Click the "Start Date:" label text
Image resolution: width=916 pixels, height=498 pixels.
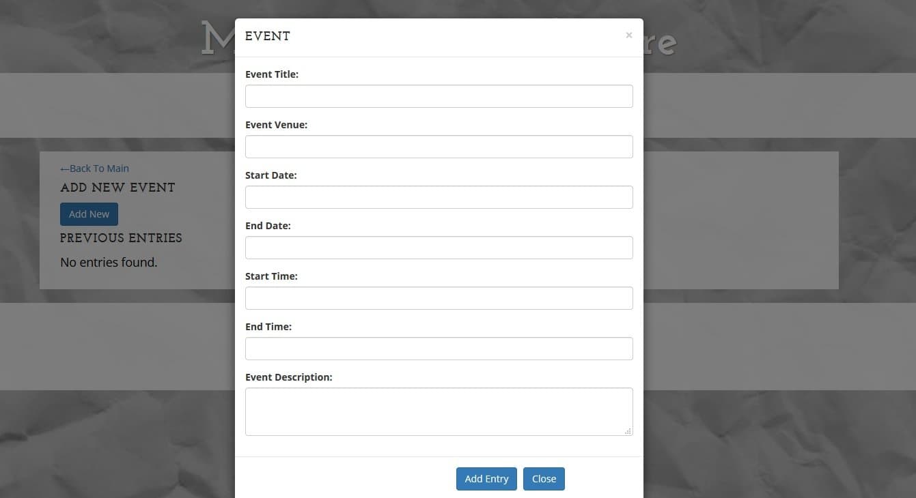pos(270,175)
